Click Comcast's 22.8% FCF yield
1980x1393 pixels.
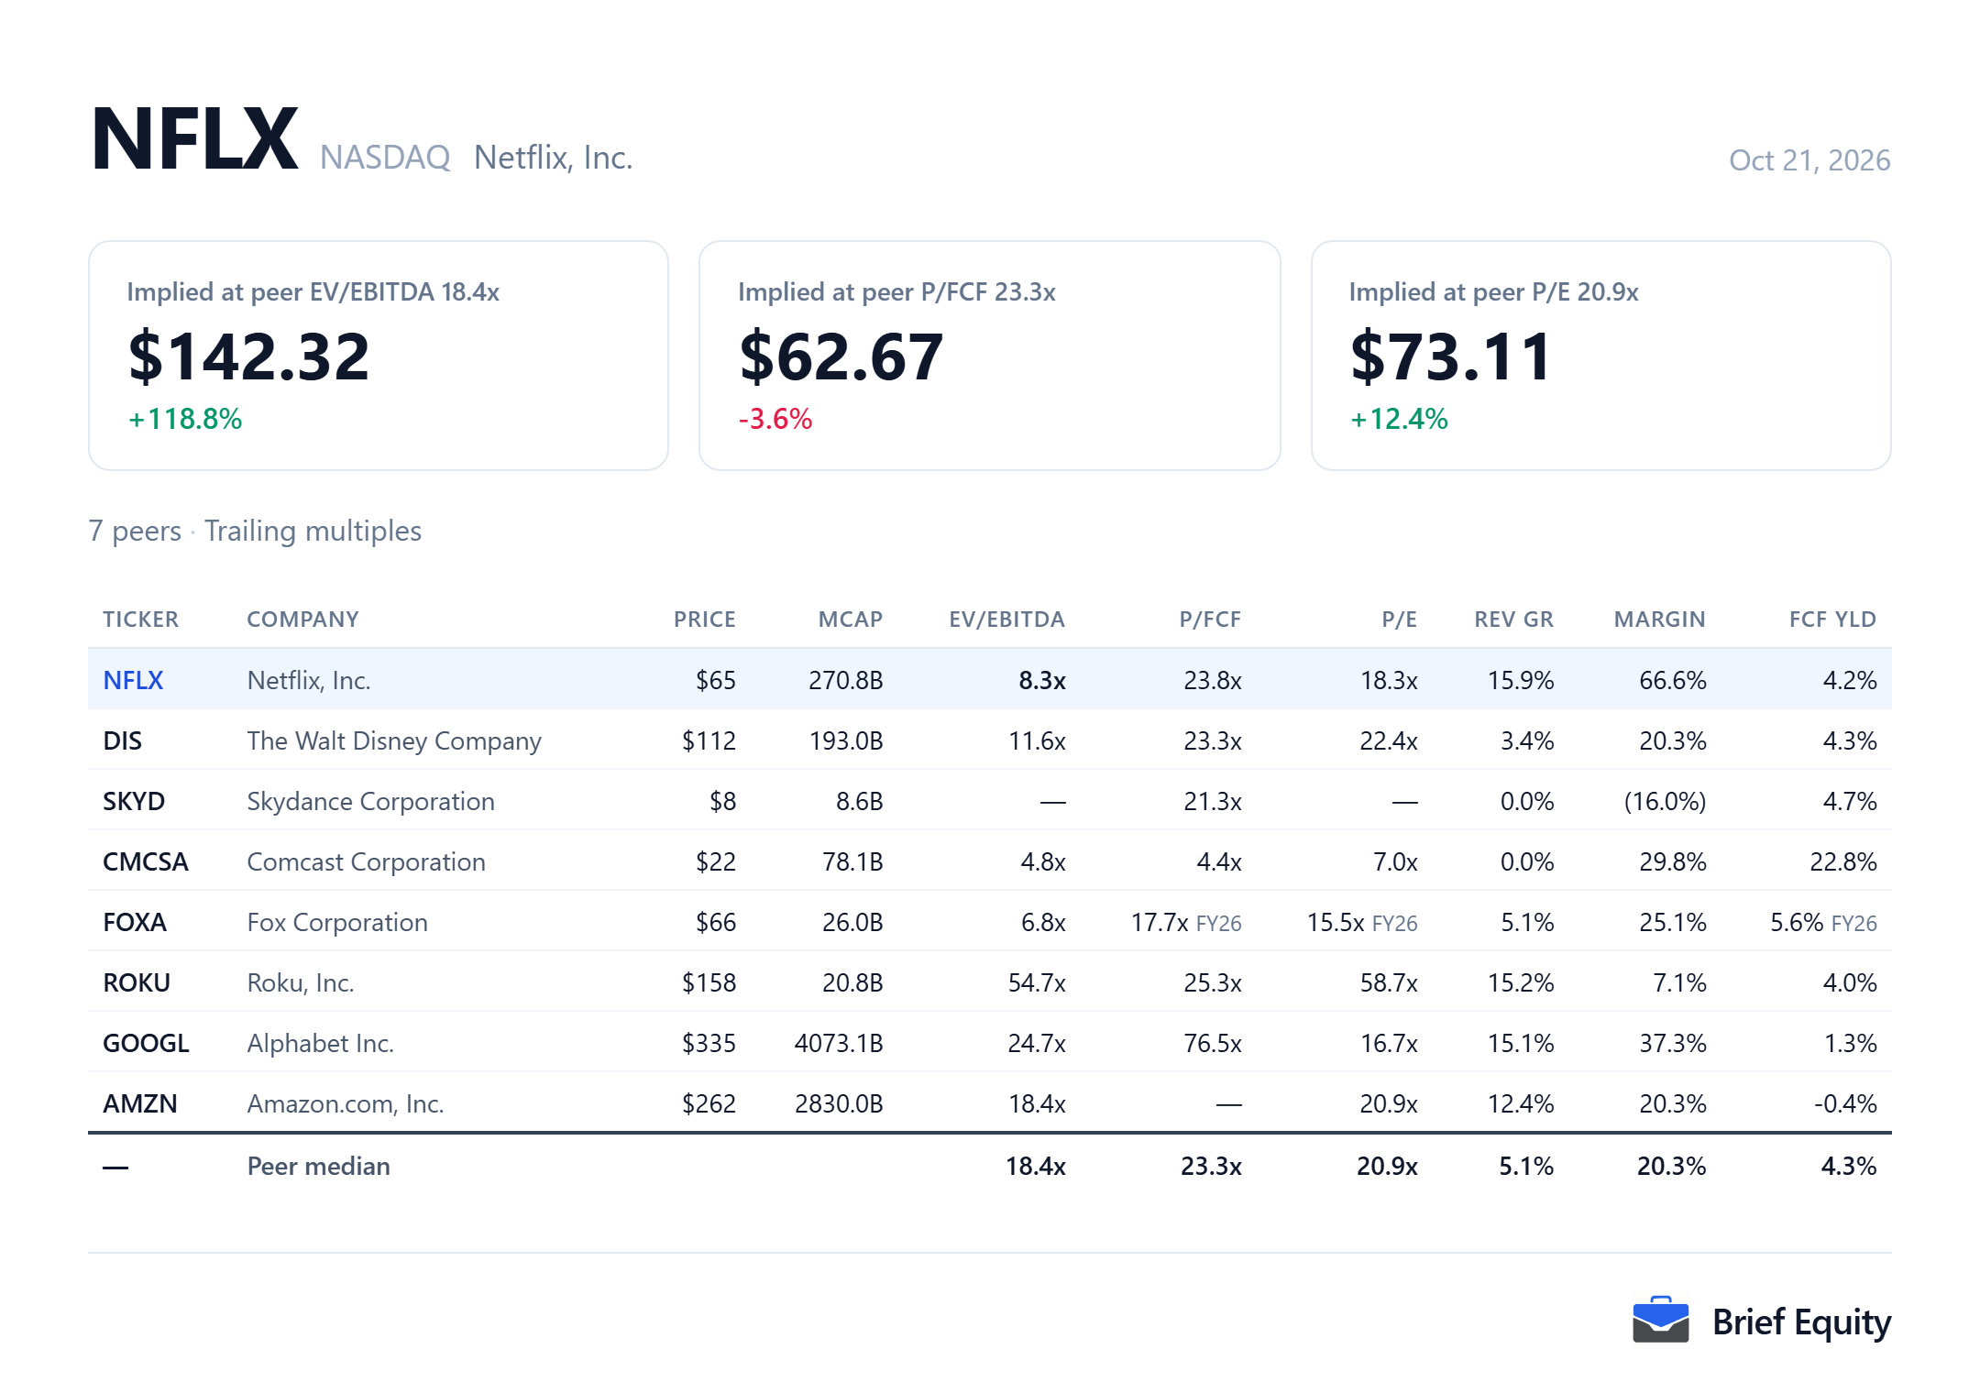(x=1842, y=861)
